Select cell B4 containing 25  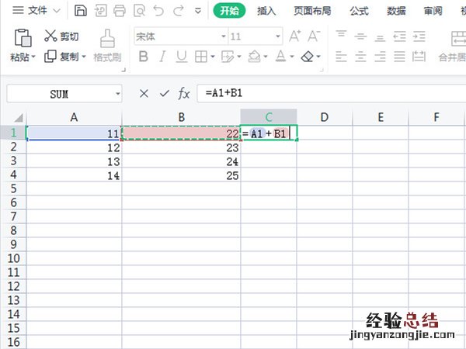point(181,176)
